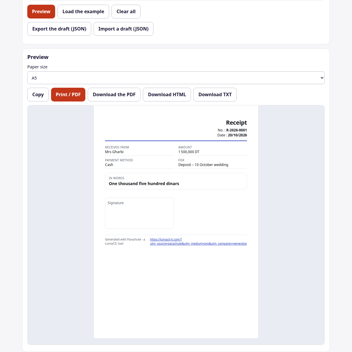Click the PAYMENT METHOD label
Image resolution: width=352 pixels, height=352 pixels.
[x=119, y=160]
